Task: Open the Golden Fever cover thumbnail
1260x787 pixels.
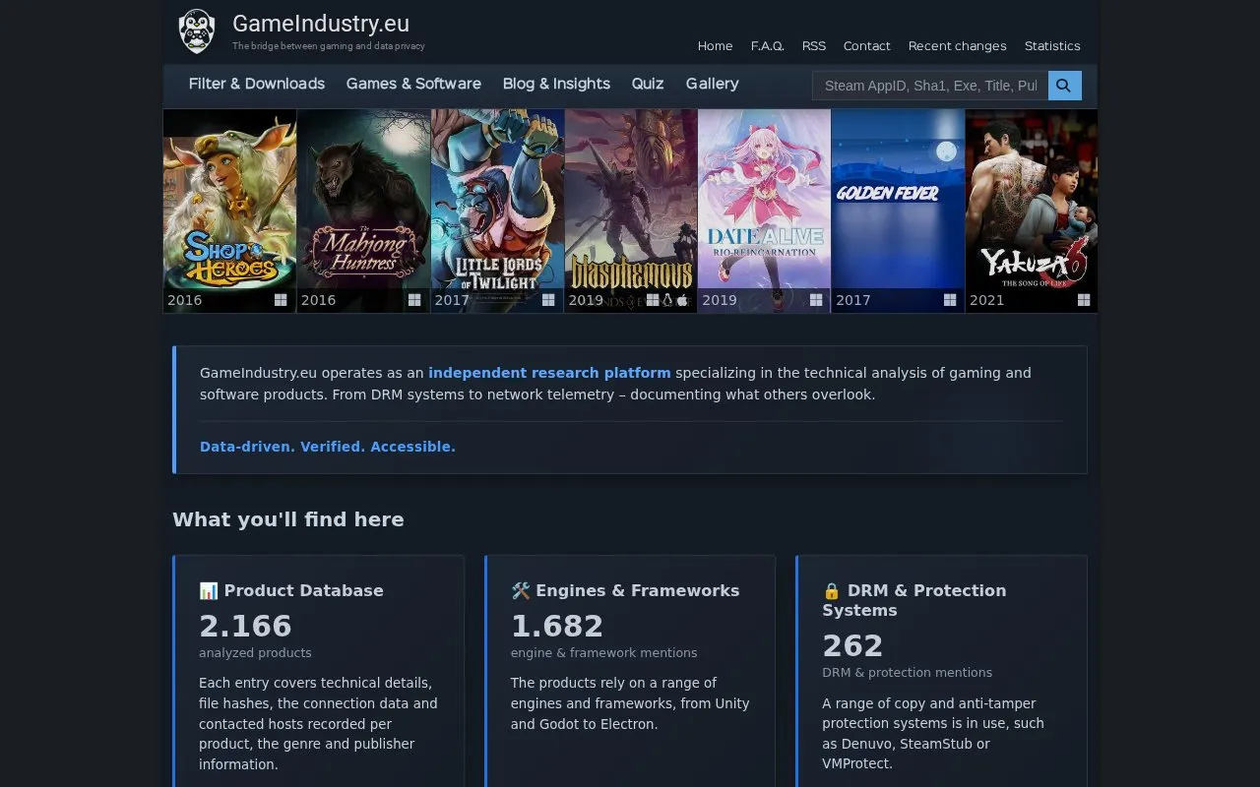Action: pos(898,211)
